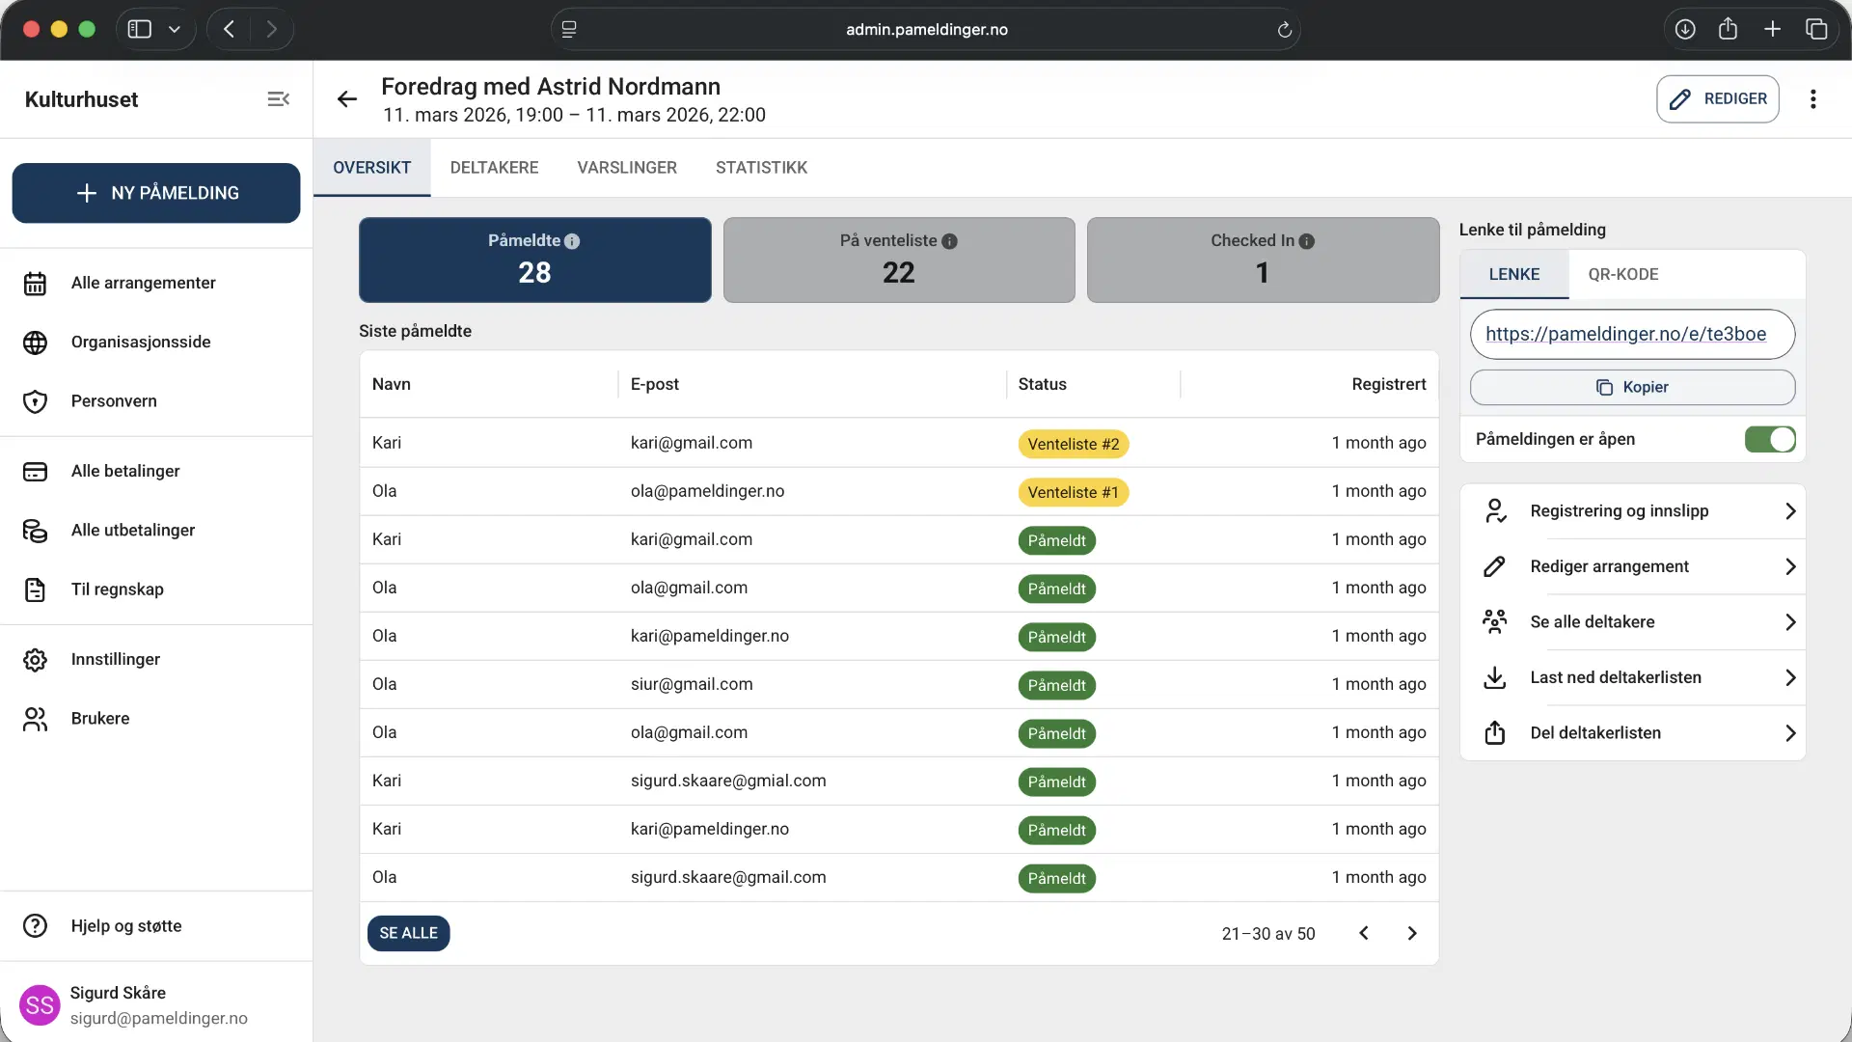The width and height of the screenshot is (1852, 1042).
Task: Open Alle arrangementer calendar icon
Action: point(35,283)
